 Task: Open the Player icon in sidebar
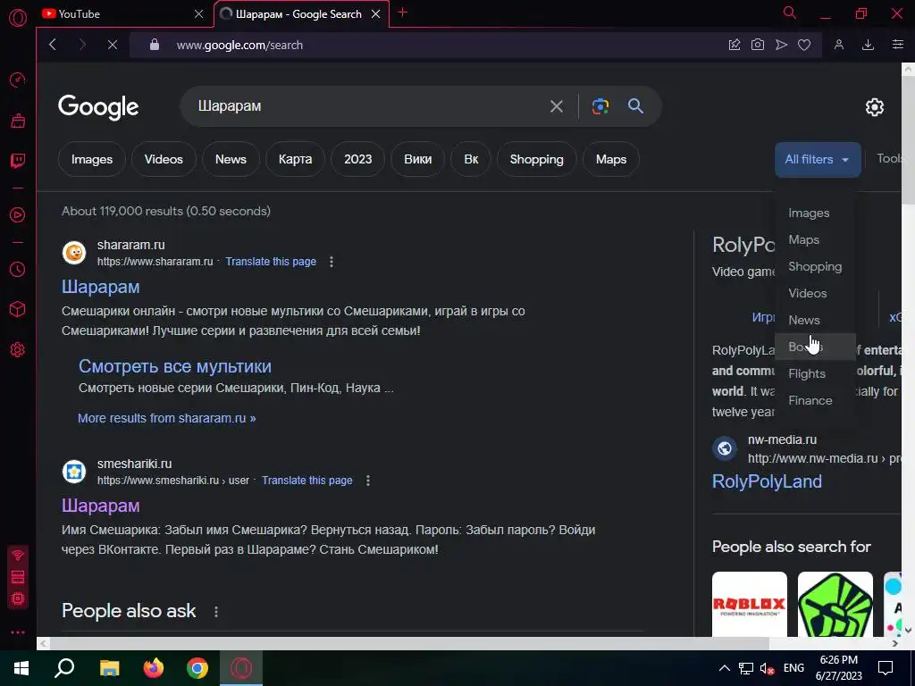tap(18, 214)
